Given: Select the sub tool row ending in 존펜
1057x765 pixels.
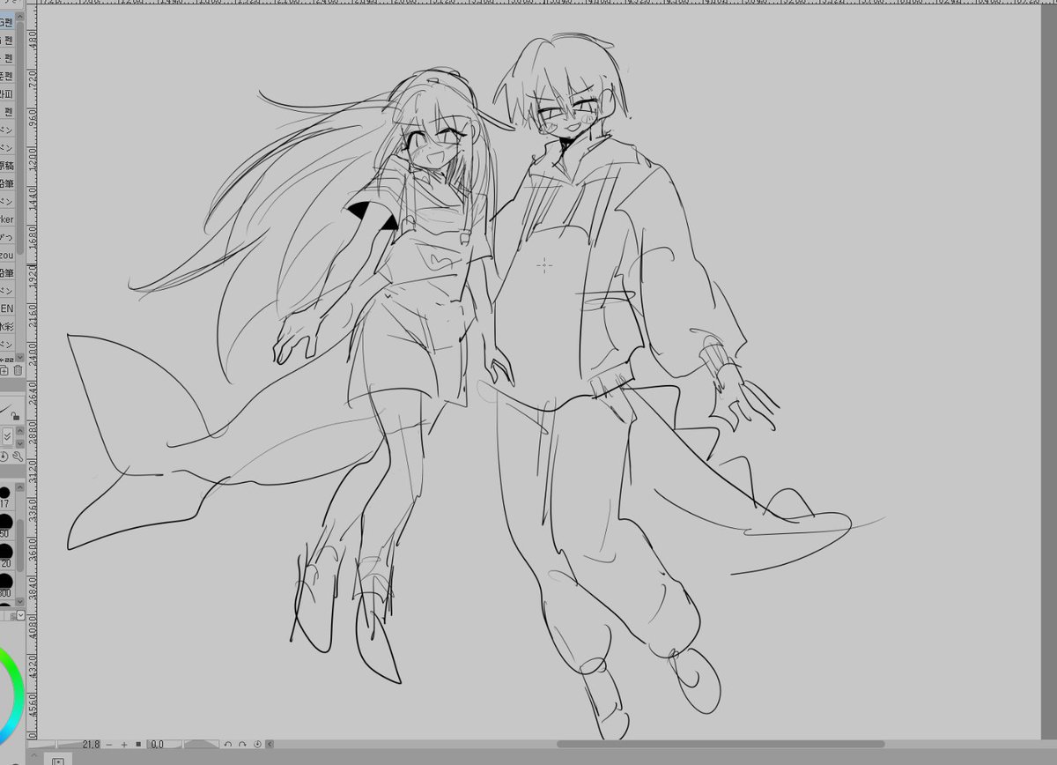Looking at the screenshot, I should point(8,76).
